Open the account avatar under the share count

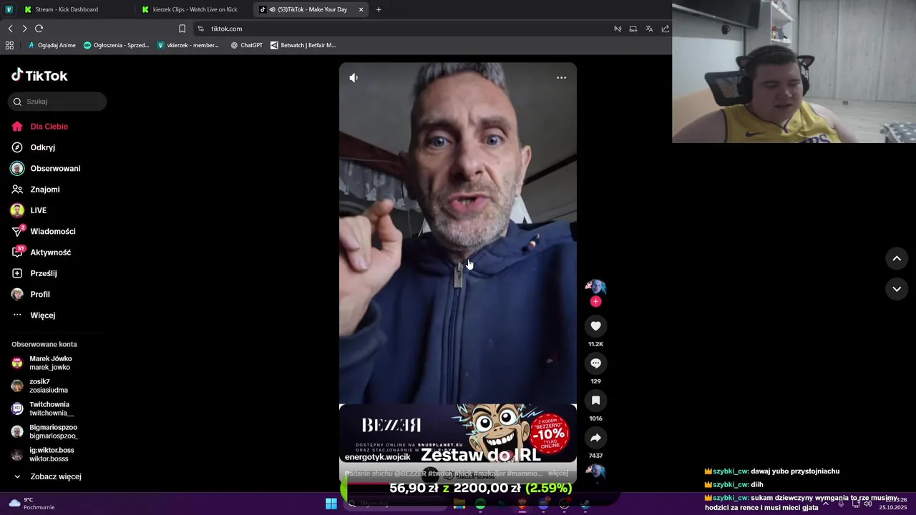click(x=595, y=472)
